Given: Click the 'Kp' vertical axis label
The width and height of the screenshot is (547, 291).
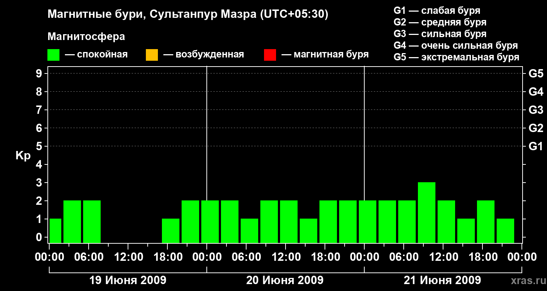Looking at the screenshot, I should (x=23, y=156).
